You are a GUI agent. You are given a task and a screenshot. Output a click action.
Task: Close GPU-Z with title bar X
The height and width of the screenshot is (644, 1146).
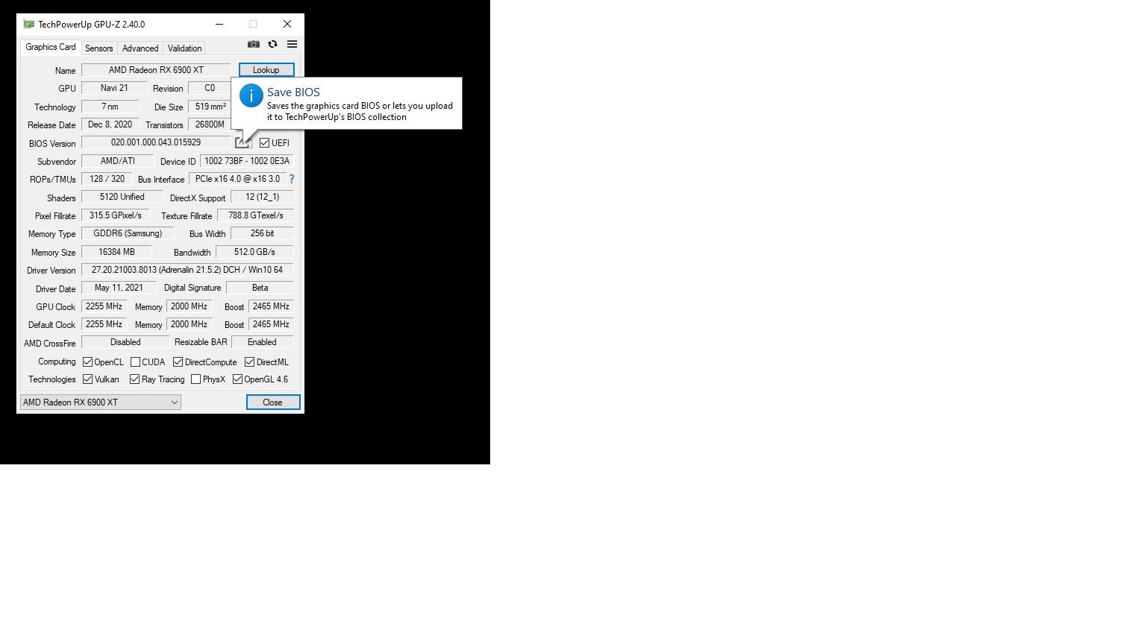[x=287, y=24]
